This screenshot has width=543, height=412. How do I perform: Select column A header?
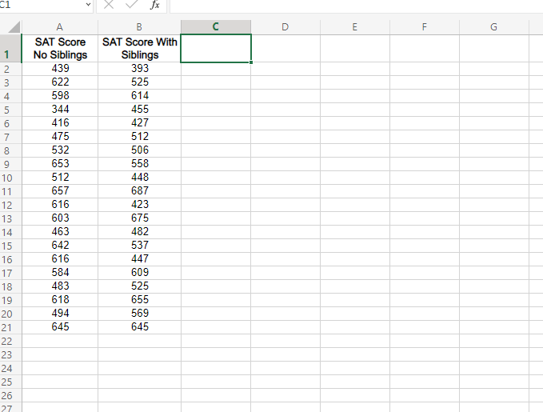[x=60, y=27]
